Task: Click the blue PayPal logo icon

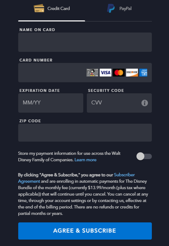Action: click(111, 8)
